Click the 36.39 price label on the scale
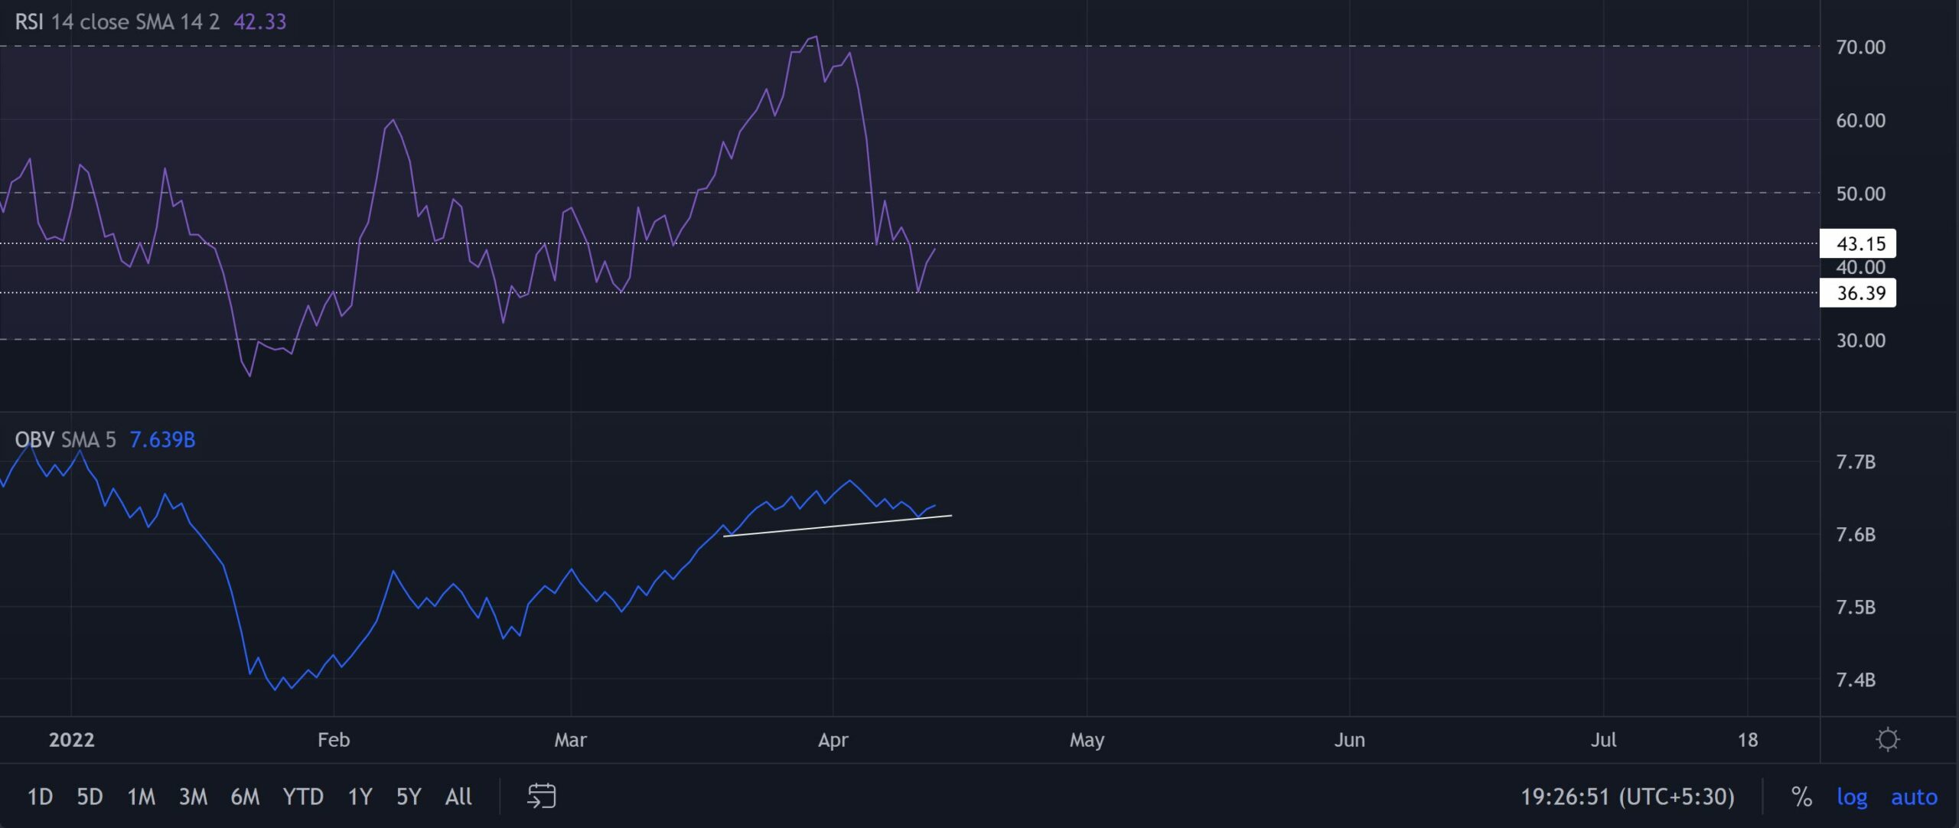 (x=1860, y=293)
